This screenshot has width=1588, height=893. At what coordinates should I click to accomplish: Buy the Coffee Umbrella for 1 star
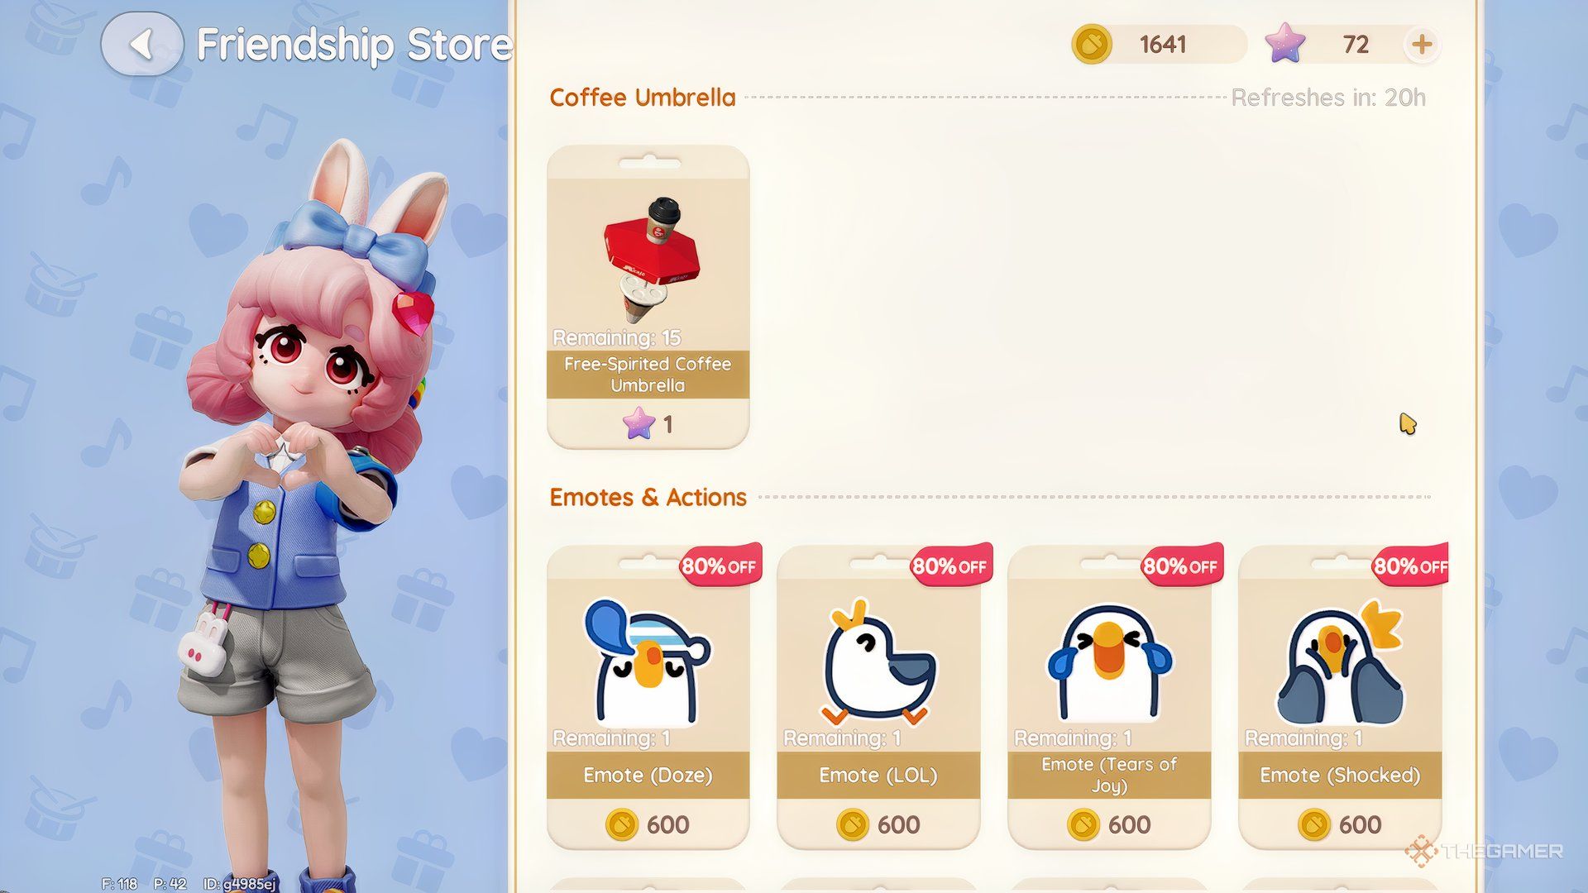coord(648,425)
